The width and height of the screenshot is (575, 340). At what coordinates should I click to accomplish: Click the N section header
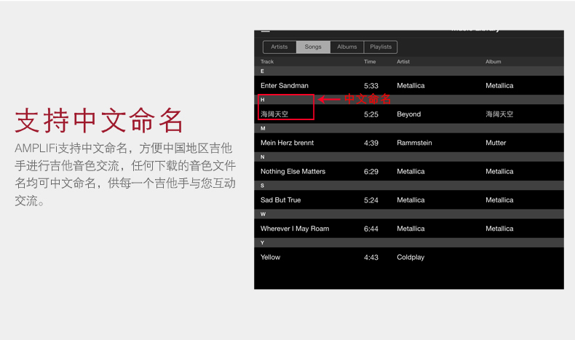click(409, 157)
